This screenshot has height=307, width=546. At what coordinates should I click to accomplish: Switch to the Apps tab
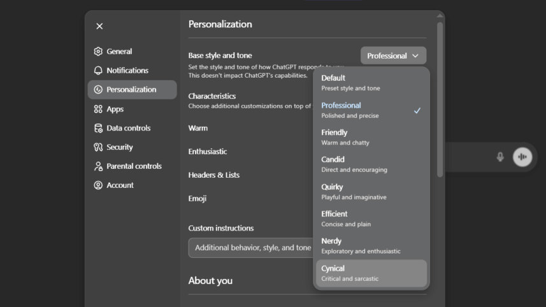point(133,110)
